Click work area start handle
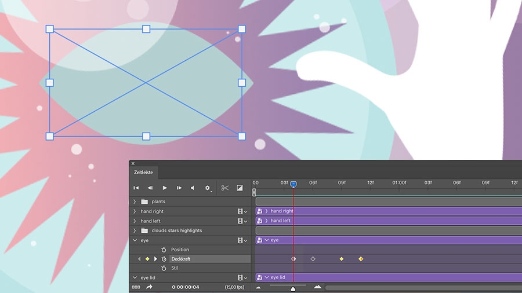Image resolution: width=522 pixels, height=293 pixels. click(254, 192)
